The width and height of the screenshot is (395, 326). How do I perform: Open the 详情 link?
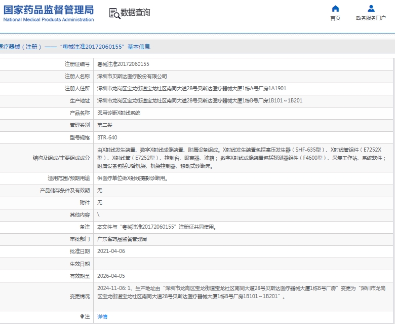[x=102, y=317]
